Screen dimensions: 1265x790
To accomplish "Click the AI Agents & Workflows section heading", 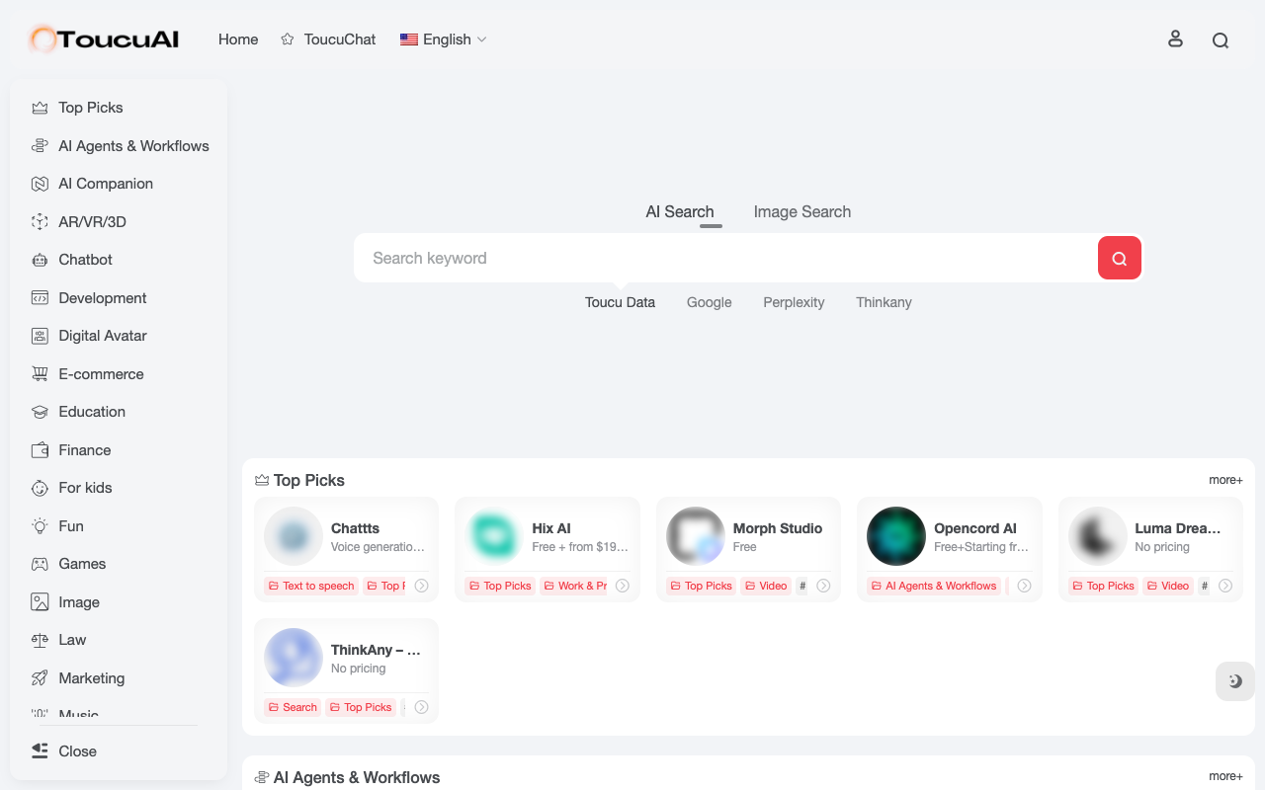I will tap(347, 777).
